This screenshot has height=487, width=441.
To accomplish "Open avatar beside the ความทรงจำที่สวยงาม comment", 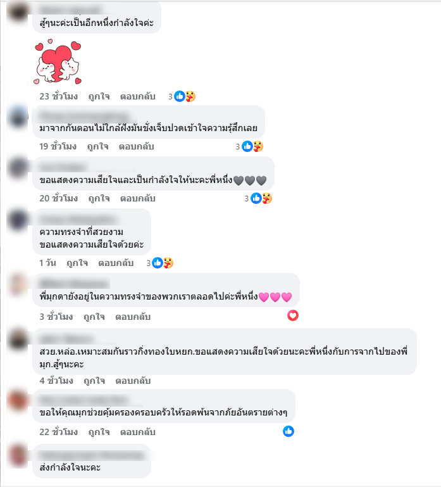I will (18, 220).
